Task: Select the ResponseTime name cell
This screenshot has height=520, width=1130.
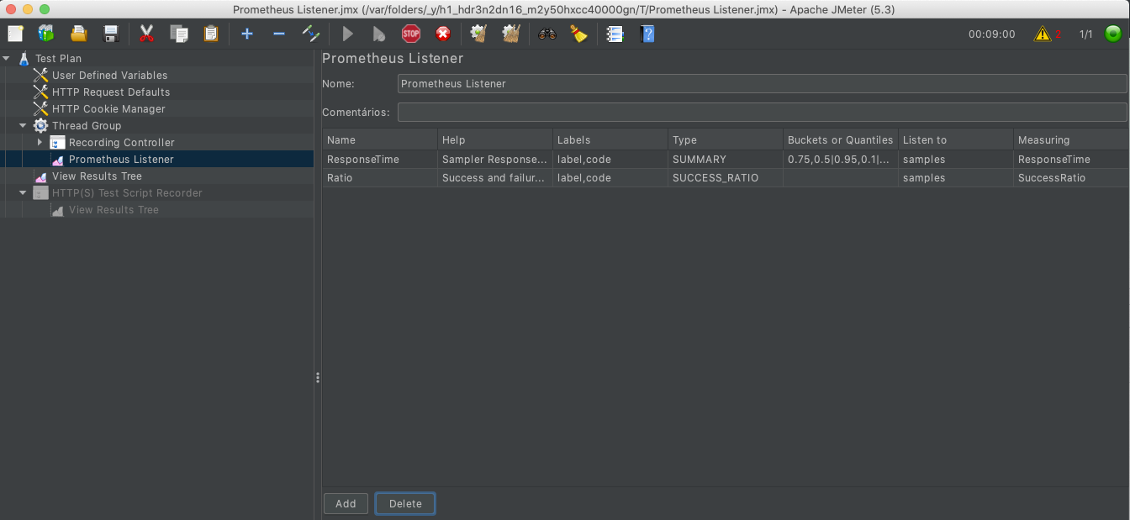Action: (380, 160)
